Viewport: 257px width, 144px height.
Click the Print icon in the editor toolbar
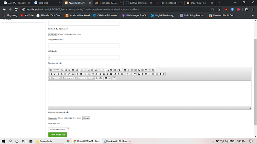[73, 70]
